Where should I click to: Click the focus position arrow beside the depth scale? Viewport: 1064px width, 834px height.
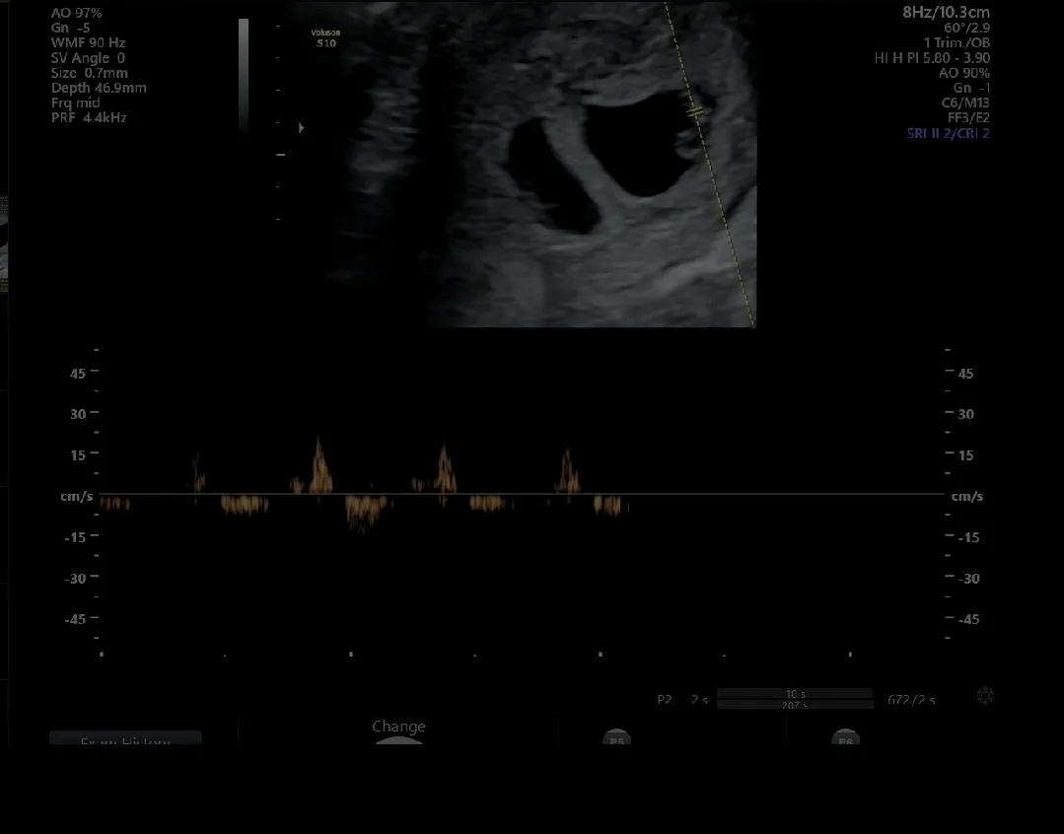click(302, 127)
